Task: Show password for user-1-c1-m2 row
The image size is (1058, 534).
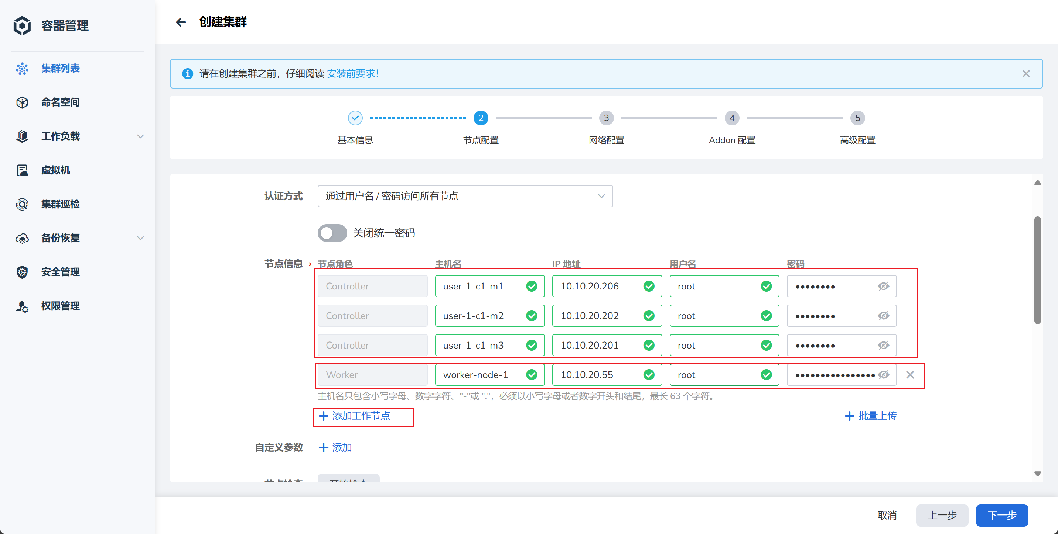Action: (883, 316)
